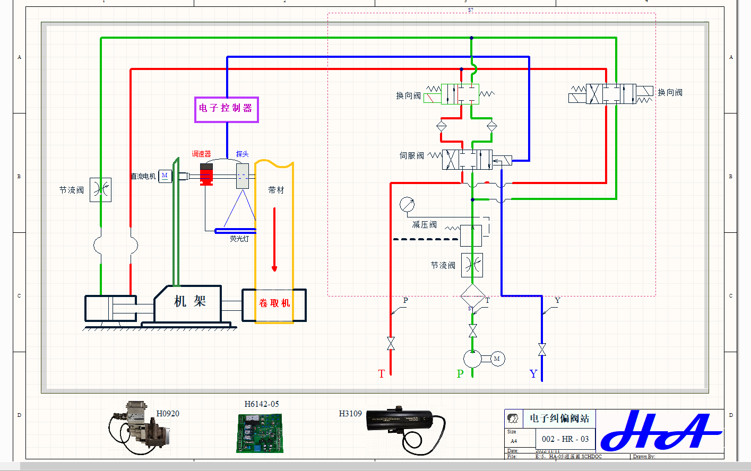Select the purple 电子控制器 controller box

click(x=227, y=110)
